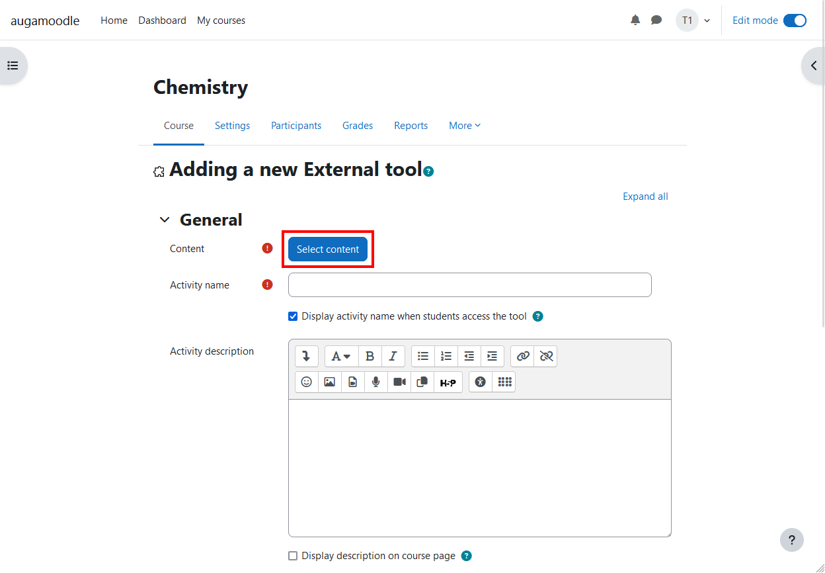
Task: Open the T1 user menu dropdown
Action: point(693,21)
